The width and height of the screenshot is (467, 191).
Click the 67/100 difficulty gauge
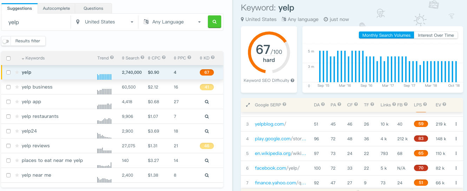269,52
